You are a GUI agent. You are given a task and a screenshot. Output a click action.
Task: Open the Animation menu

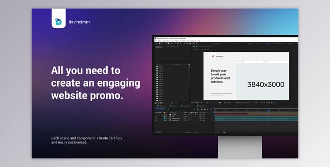183,41
